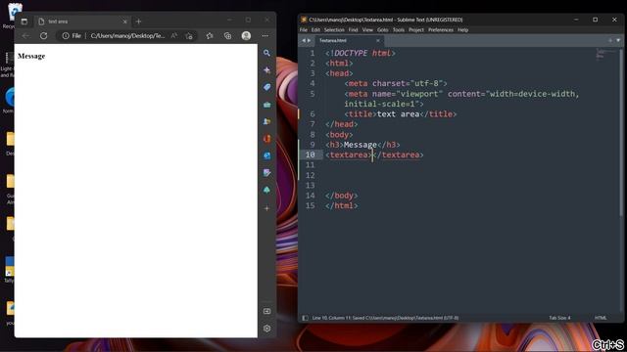The height and width of the screenshot is (352, 627).
Task: Click the <title> tag on line 6
Action: (361, 114)
